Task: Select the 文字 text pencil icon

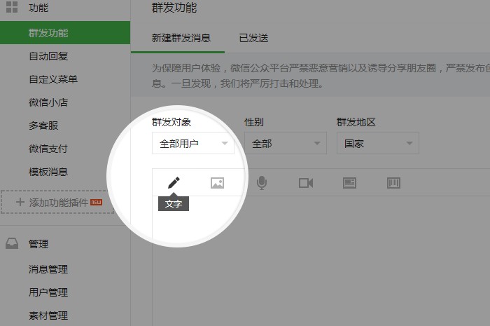Action: pos(174,183)
